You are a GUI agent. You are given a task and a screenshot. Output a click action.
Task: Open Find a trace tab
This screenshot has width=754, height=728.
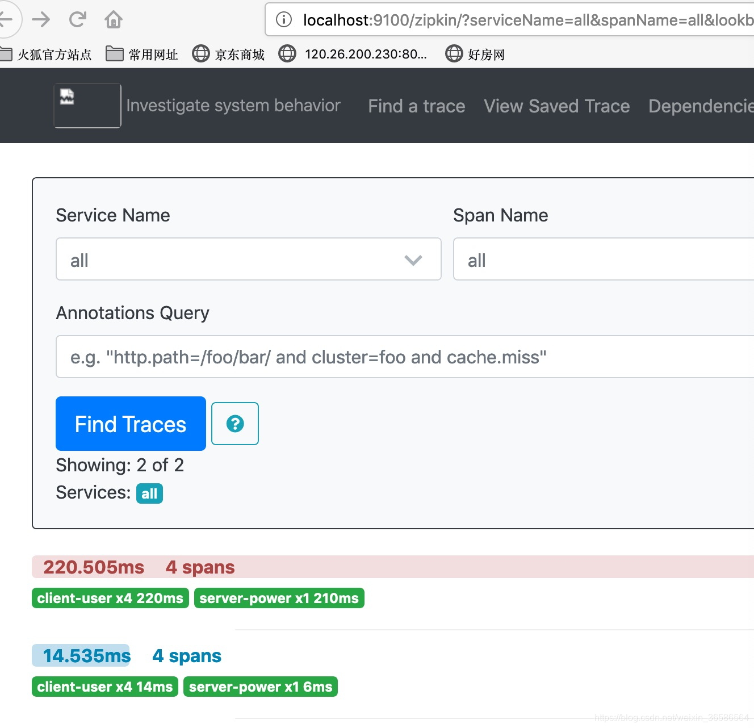coord(417,106)
